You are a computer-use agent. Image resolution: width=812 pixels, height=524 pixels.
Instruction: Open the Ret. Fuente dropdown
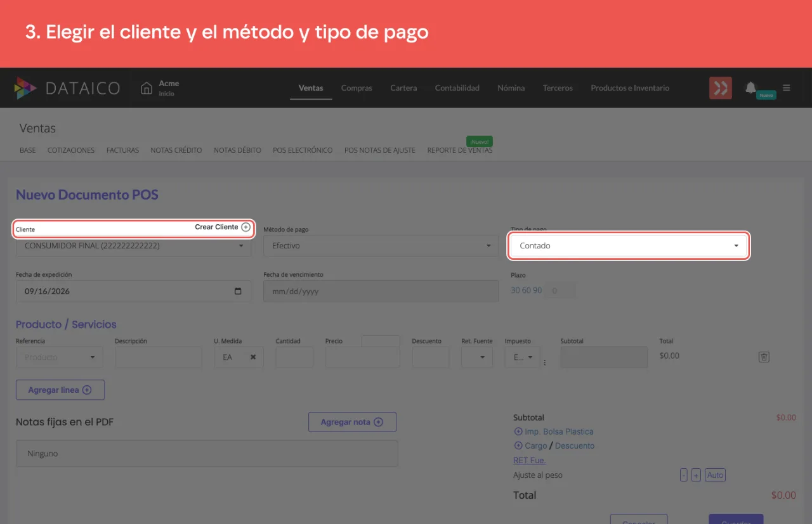(477, 357)
